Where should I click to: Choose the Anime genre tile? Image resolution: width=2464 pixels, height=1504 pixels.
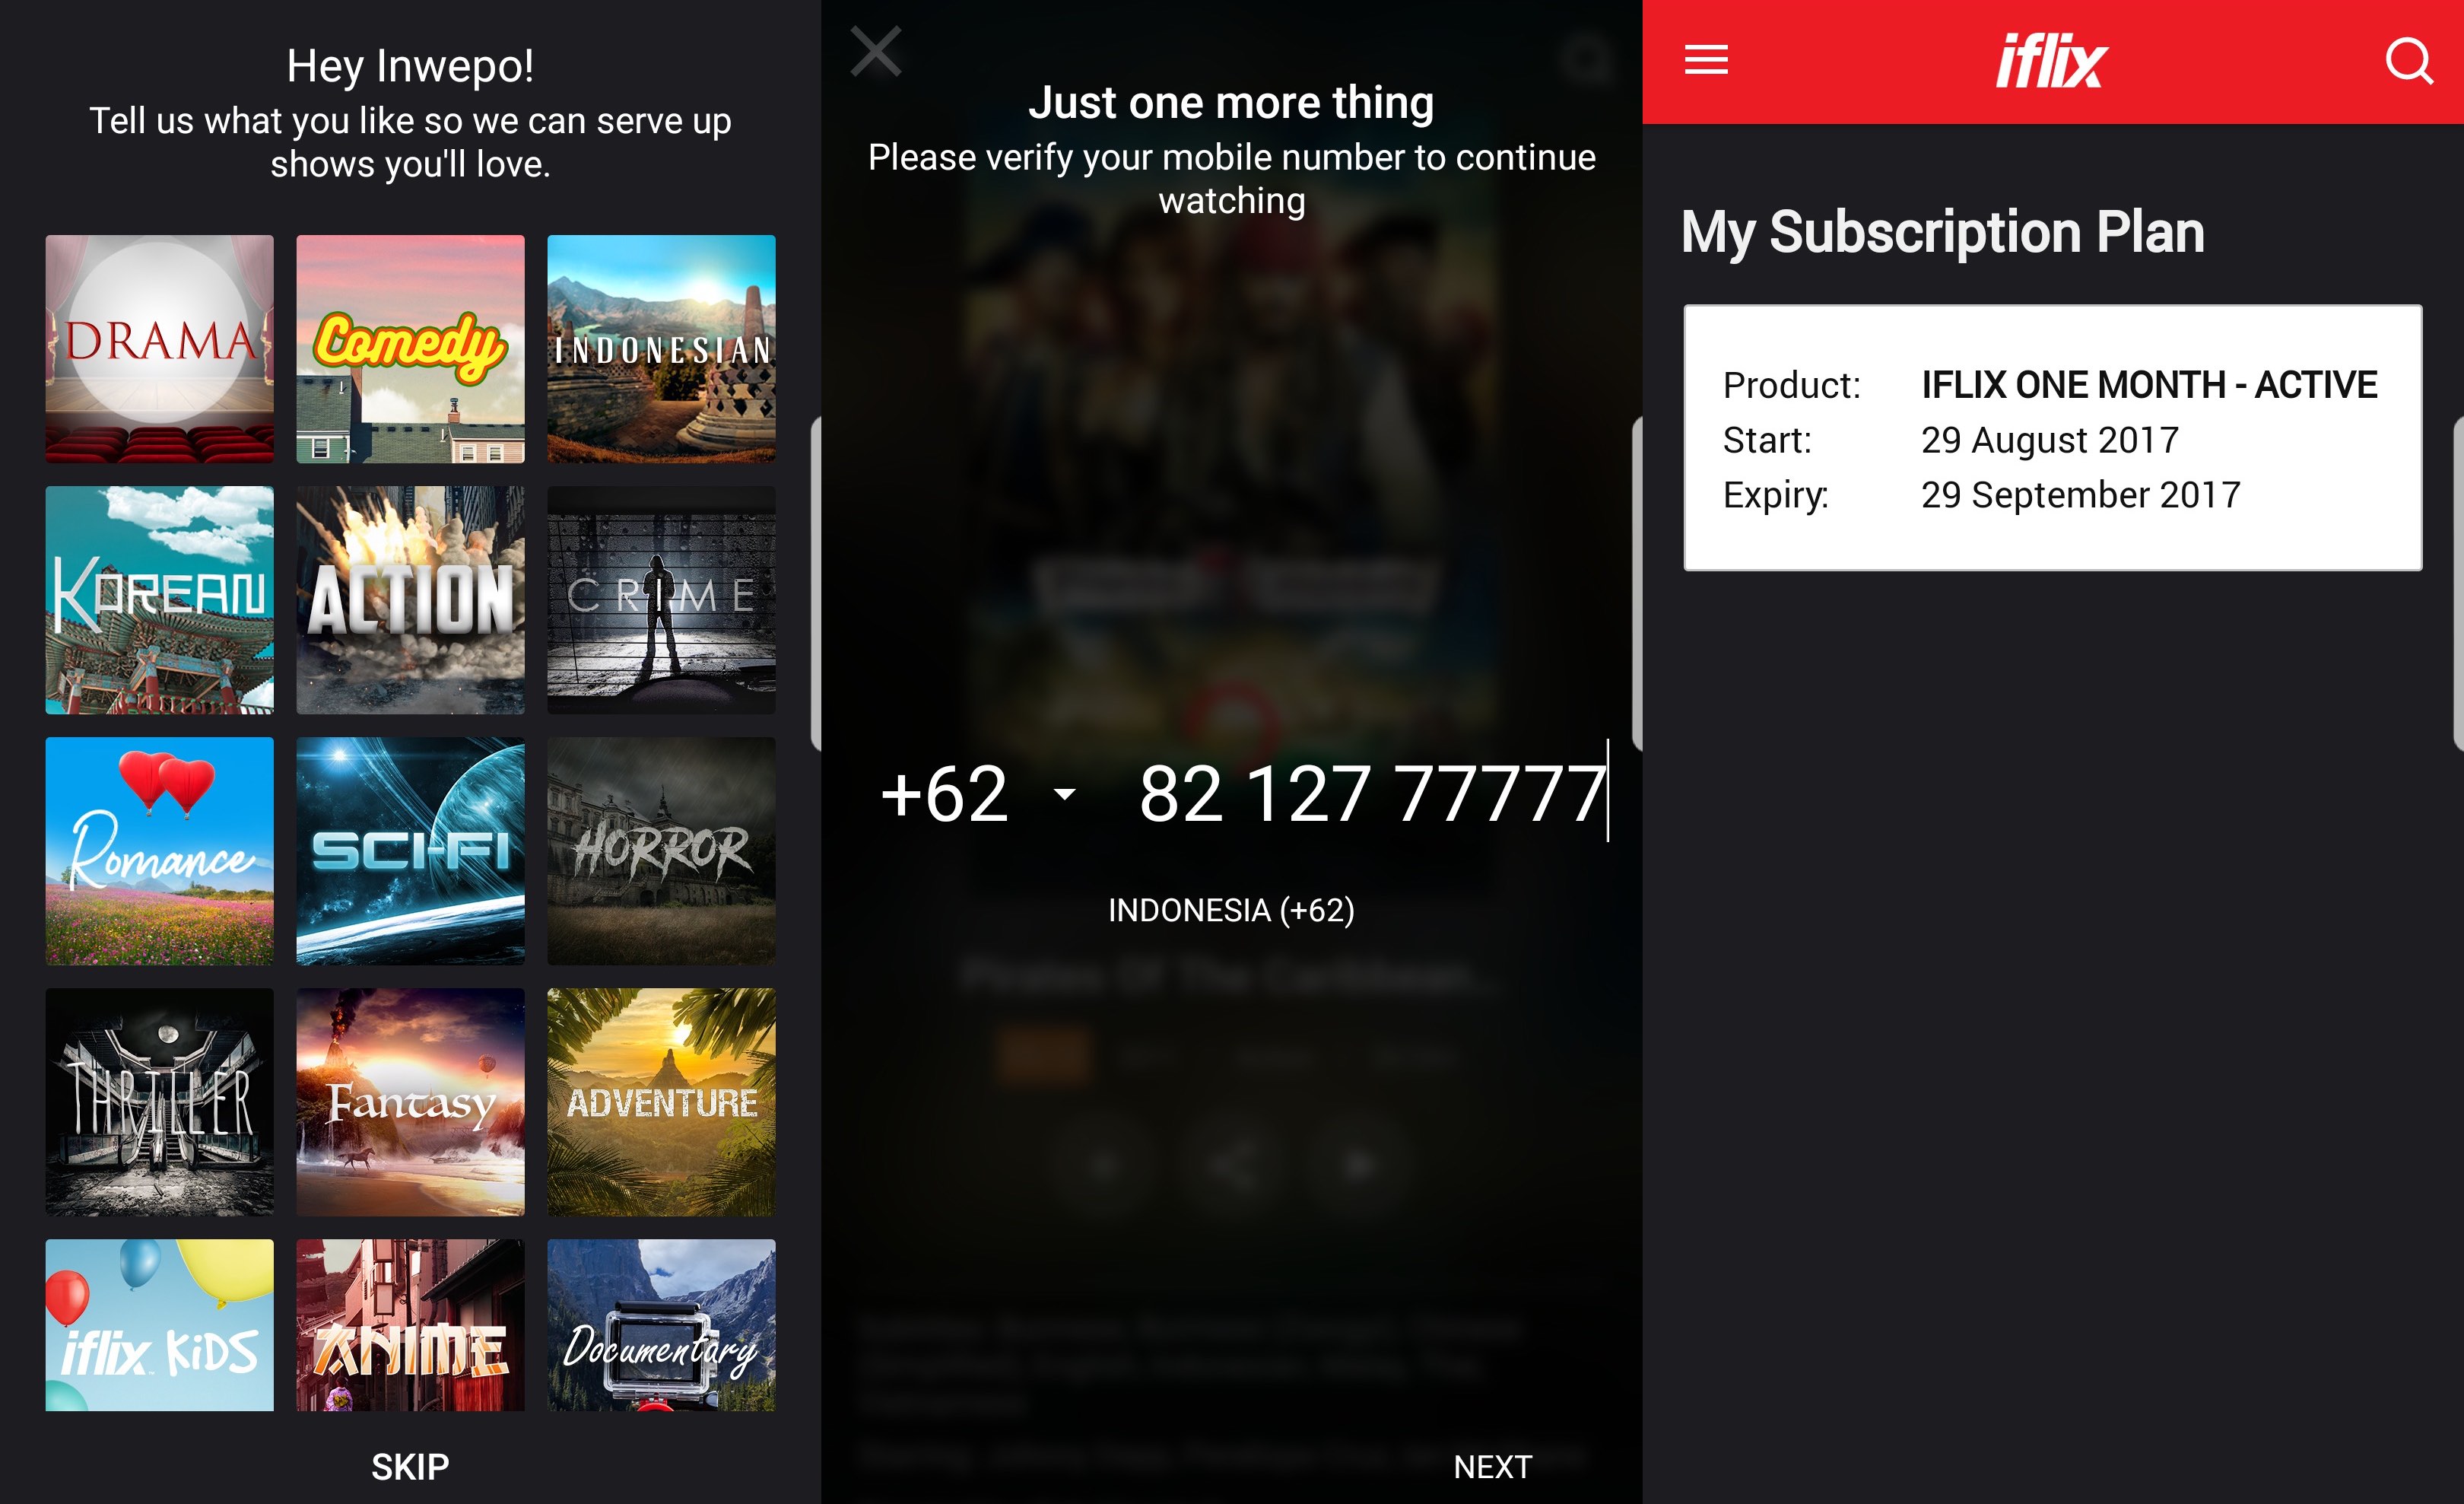click(x=410, y=1325)
